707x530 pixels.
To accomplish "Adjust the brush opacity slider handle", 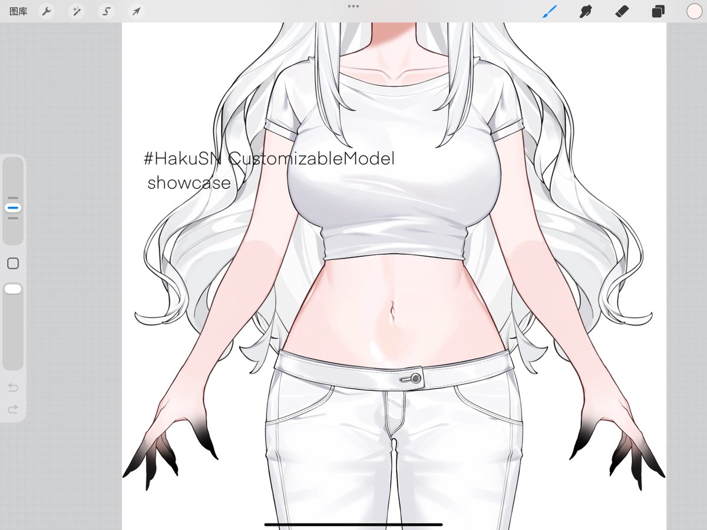I will point(13,289).
